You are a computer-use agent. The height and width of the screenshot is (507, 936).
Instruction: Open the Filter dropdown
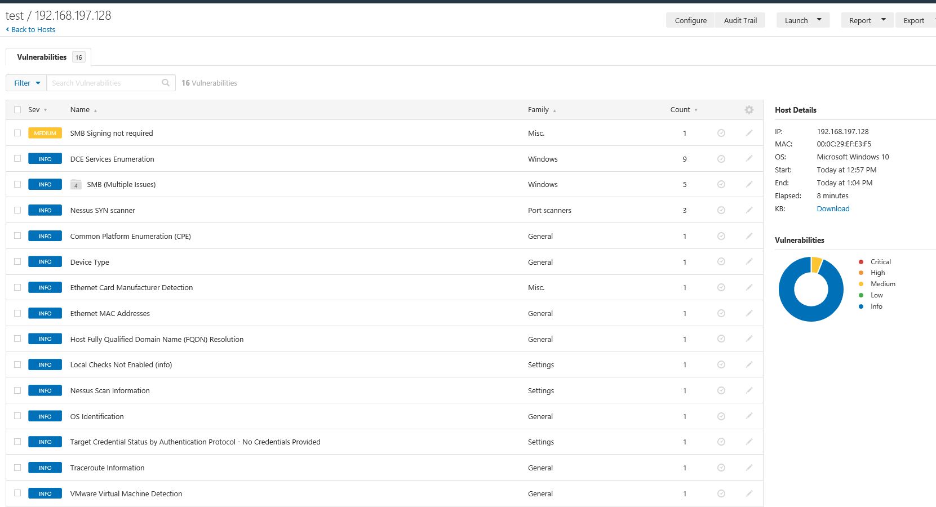[26, 83]
